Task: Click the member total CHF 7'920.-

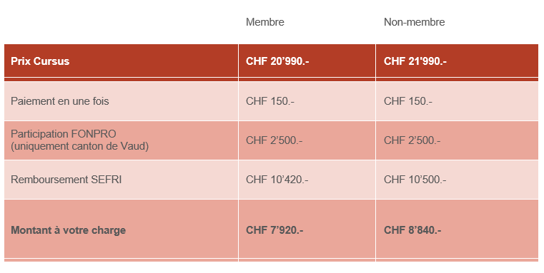Action: click(275, 230)
